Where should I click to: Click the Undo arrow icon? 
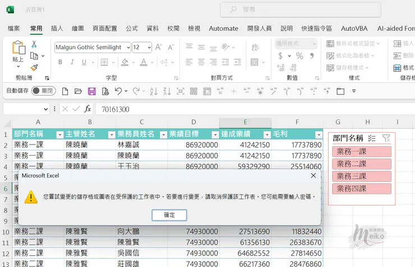118,91
